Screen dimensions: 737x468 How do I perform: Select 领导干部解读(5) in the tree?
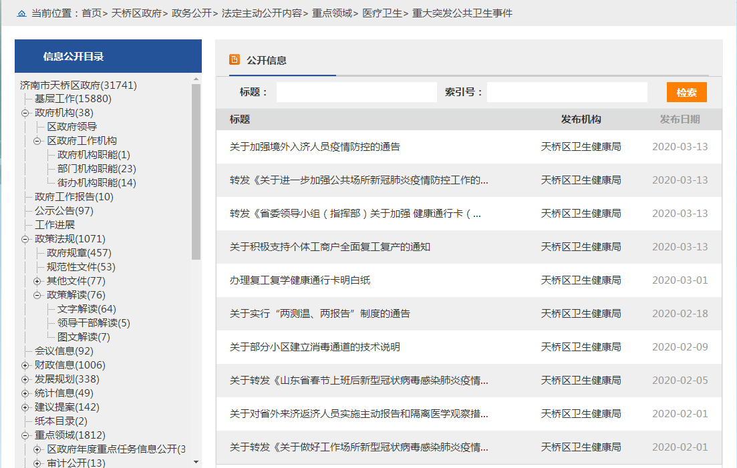pyautogui.click(x=94, y=323)
